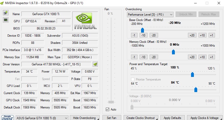
Task: Click the Current Clock value 139 MHz
Action: tap(29, 93)
